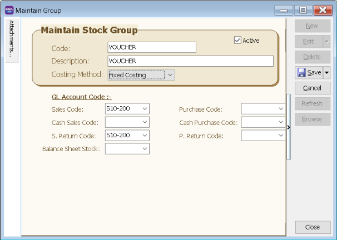Maximize the Maintain Group window
The height and width of the screenshot is (240, 337).
[303, 10]
